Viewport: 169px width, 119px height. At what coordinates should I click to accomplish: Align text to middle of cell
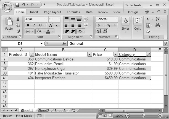pos(73,19)
